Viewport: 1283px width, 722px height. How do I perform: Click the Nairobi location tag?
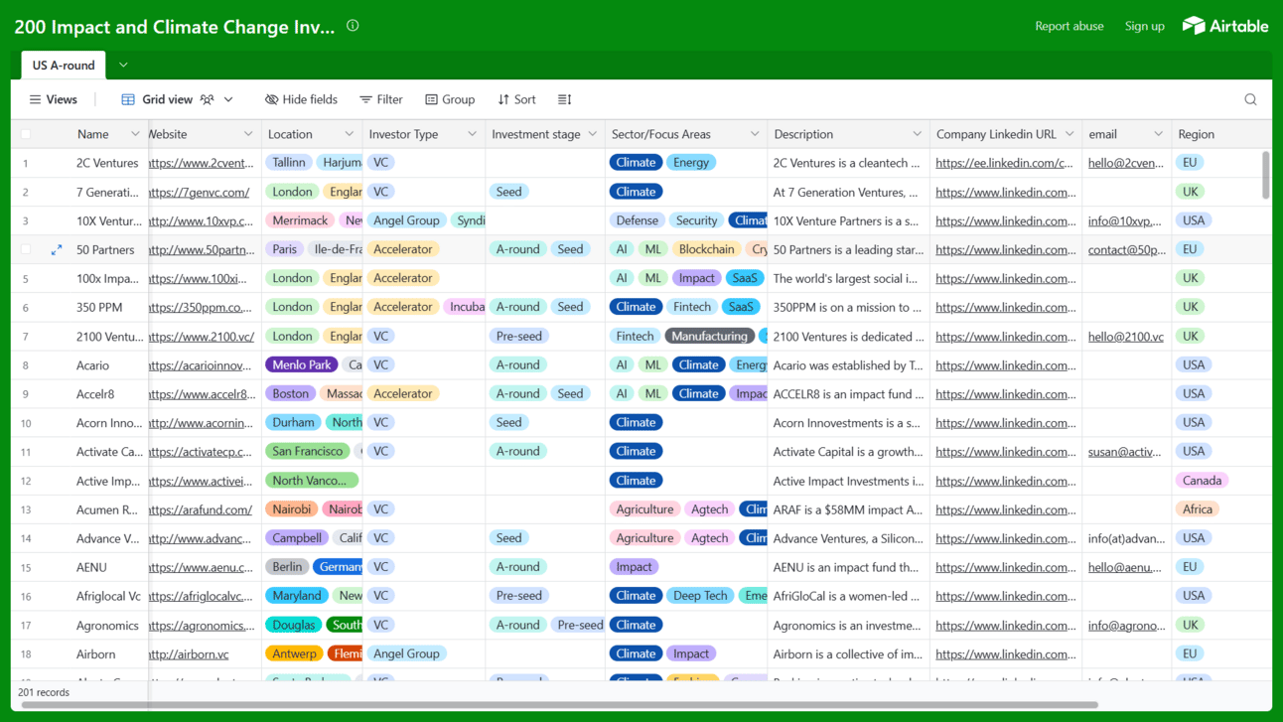pos(292,509)
